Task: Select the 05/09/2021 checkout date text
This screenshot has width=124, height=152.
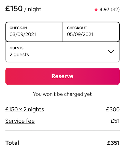Action: (80, 35)
